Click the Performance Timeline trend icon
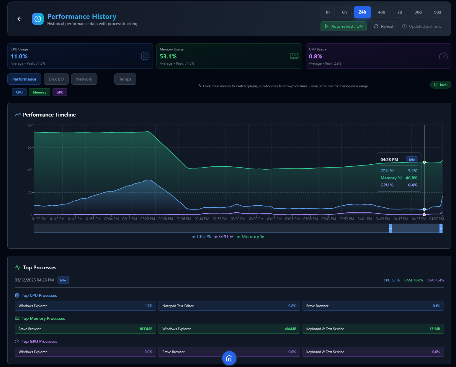 point(17,114)
